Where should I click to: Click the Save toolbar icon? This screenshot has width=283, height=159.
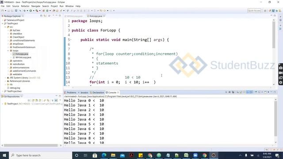pyautogui.click(x=8, y=11)
